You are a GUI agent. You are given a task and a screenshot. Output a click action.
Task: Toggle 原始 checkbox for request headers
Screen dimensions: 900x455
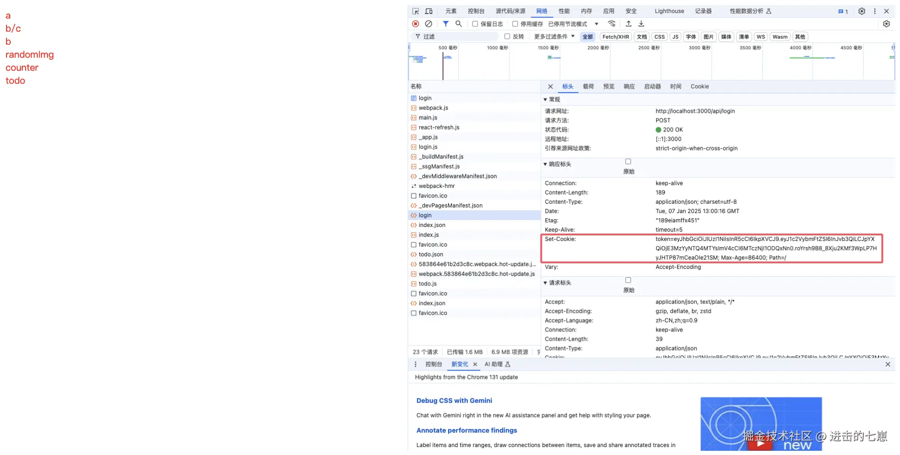628,280
